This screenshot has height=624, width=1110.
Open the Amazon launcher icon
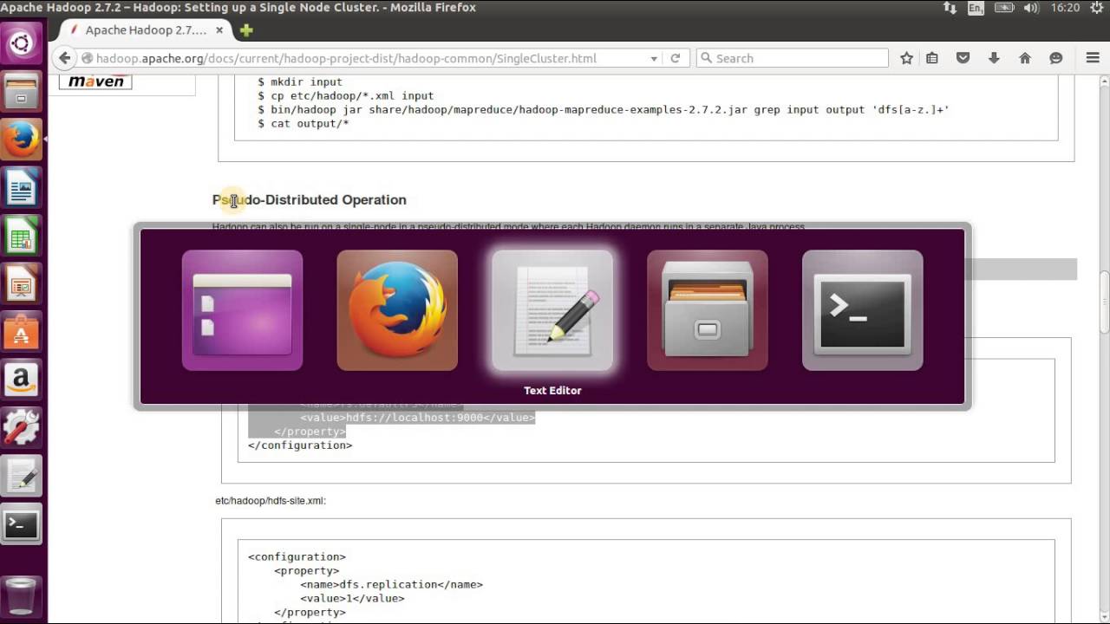pos(22,379)
